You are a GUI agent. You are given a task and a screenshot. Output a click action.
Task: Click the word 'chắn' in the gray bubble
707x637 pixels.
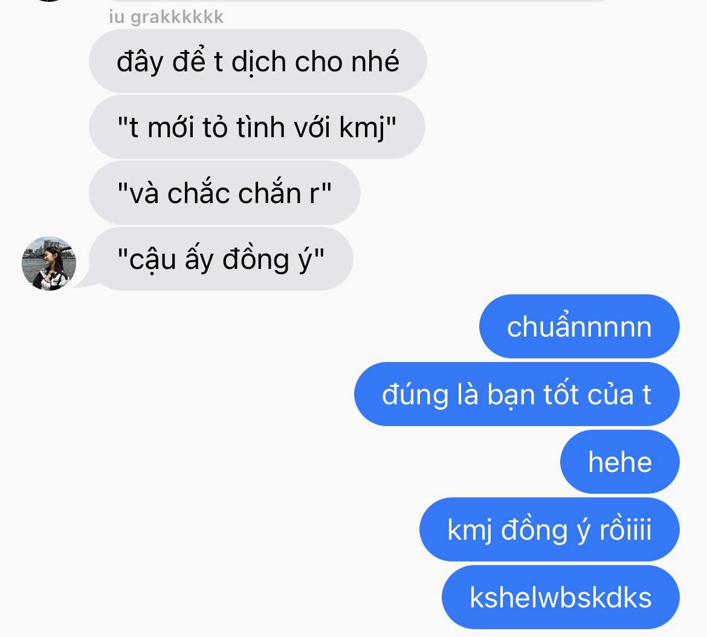(269, 192)
